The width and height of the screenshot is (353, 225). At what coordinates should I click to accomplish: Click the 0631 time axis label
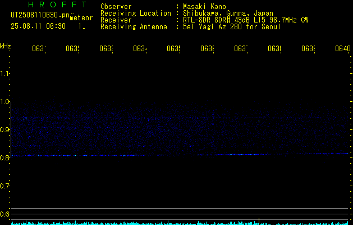pos(39,48)
